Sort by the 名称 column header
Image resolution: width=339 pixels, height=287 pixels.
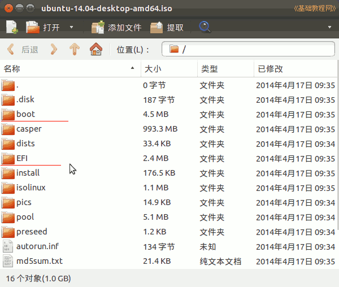click(71, 69)
